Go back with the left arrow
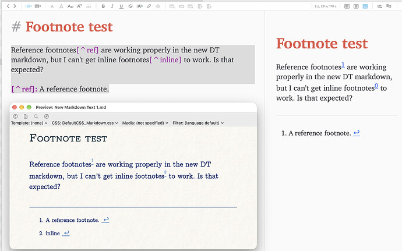 coord(8,6)
